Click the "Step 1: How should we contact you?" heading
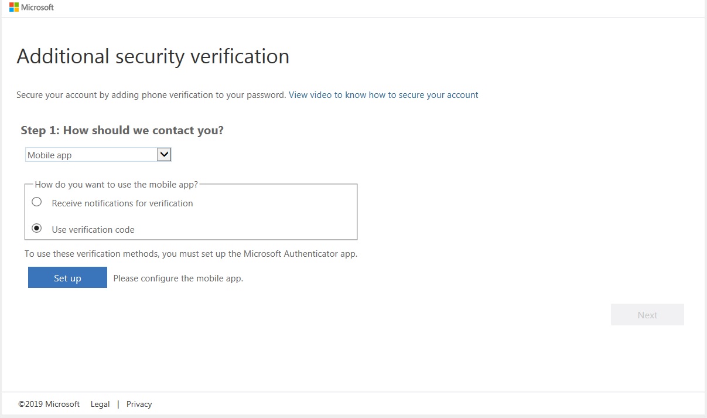 (x=122, y=130)
